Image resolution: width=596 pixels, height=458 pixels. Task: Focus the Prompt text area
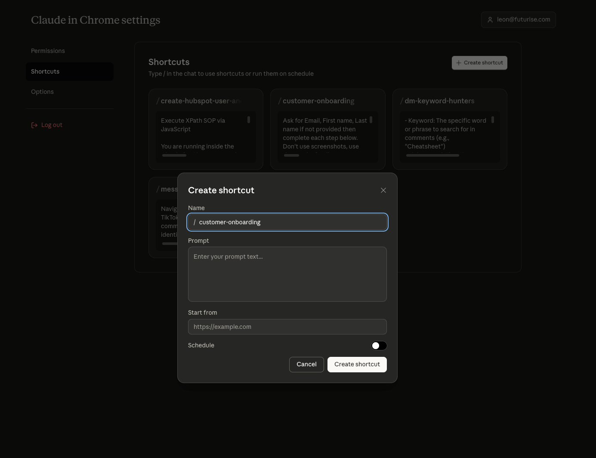coord(287,274)
